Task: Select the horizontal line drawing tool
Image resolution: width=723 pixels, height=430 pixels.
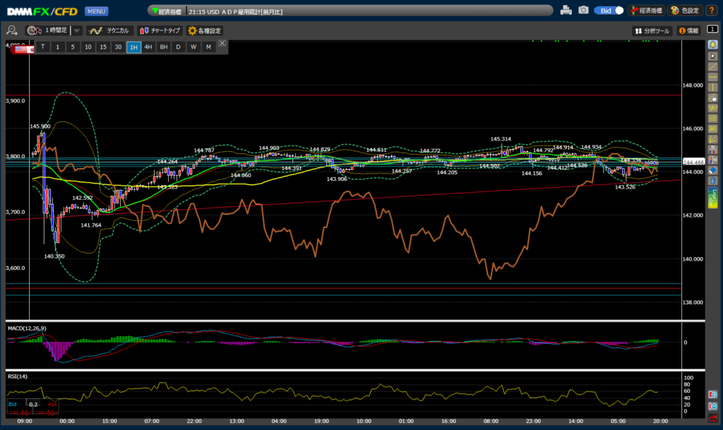Action: pyautogui.click(x=713, y=78)
